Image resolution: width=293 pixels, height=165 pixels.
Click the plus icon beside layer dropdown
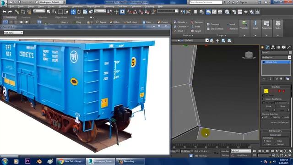click(x=217, y=41)
